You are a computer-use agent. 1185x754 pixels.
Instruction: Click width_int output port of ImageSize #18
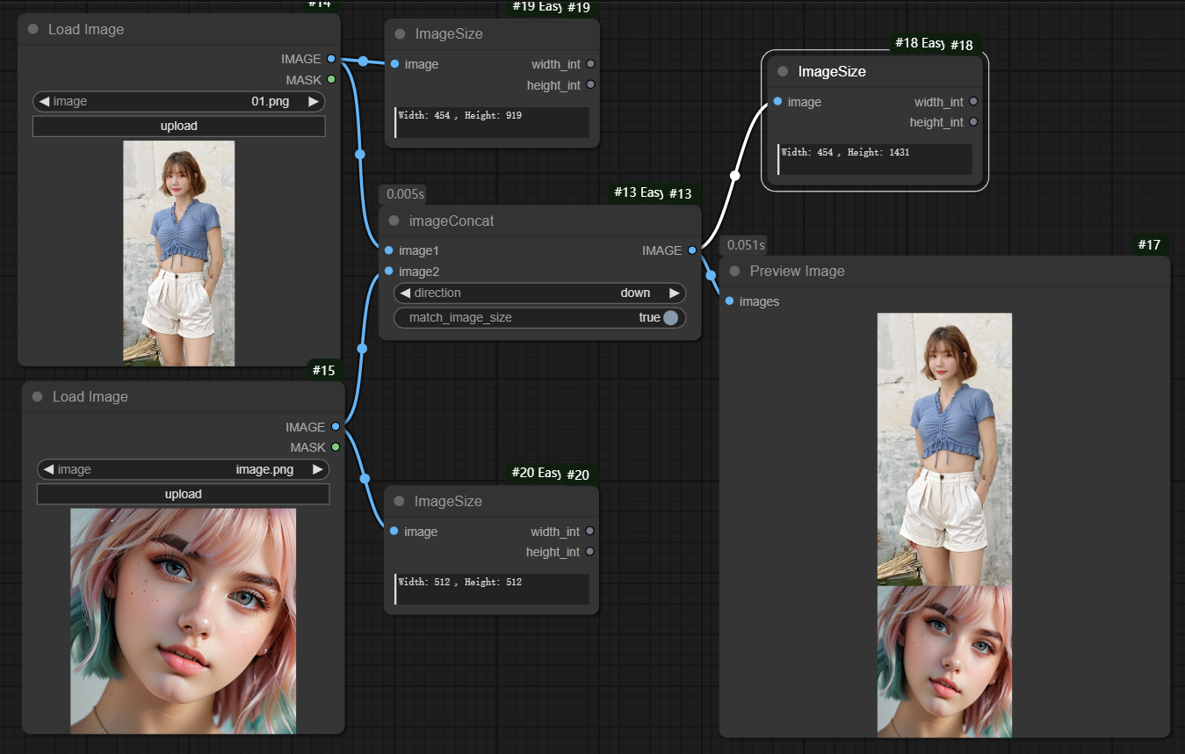[973, 102]
